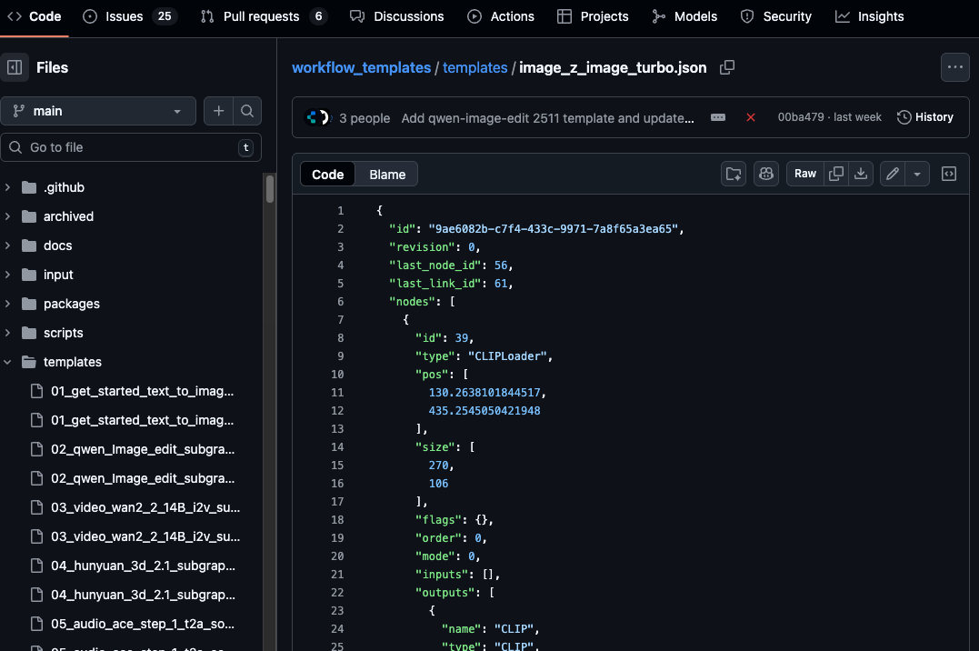Screen dimensions: 979x651
Task: Copy raw file contents
Action: [836, 174]
